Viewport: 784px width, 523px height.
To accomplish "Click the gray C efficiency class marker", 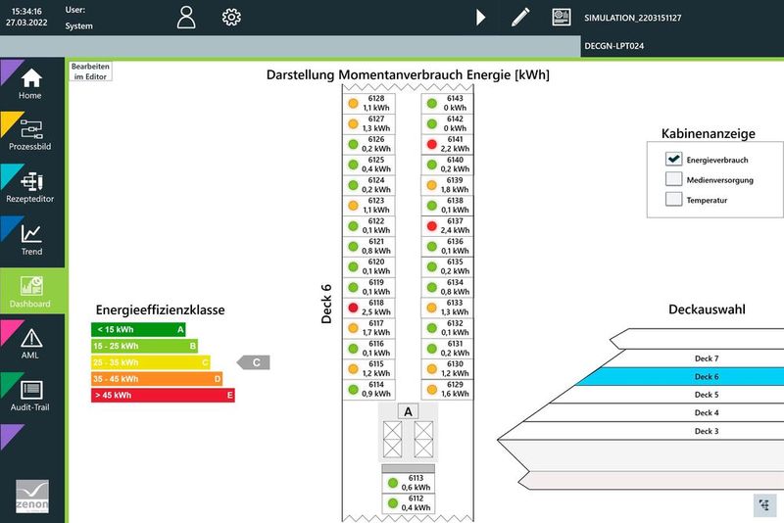I will click(254, 362).
